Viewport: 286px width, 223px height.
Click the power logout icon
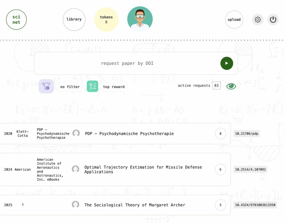[x=273, y=20]
